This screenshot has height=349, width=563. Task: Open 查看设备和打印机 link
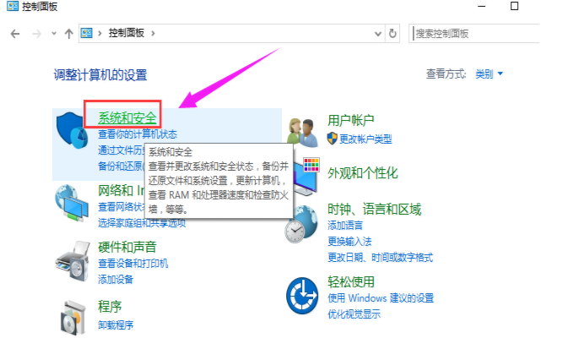pyautogui.click(x=133, y=264)
